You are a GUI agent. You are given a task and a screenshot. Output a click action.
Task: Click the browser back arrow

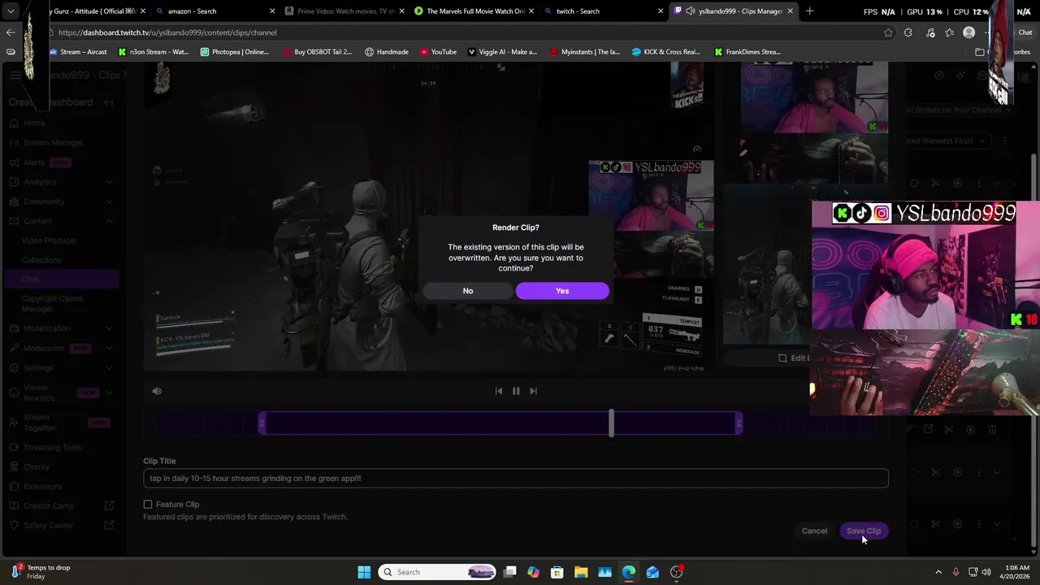point(10,32)
